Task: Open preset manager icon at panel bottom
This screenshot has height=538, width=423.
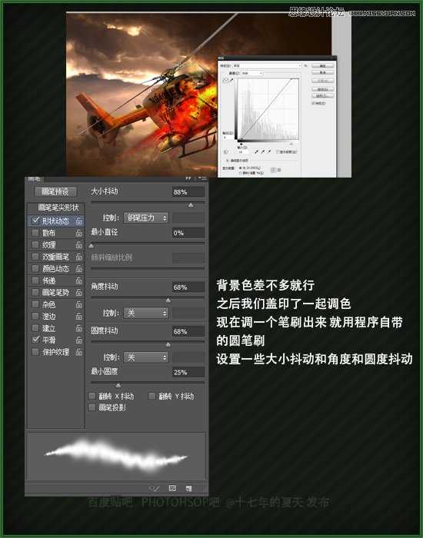Action: click(173, 488)
